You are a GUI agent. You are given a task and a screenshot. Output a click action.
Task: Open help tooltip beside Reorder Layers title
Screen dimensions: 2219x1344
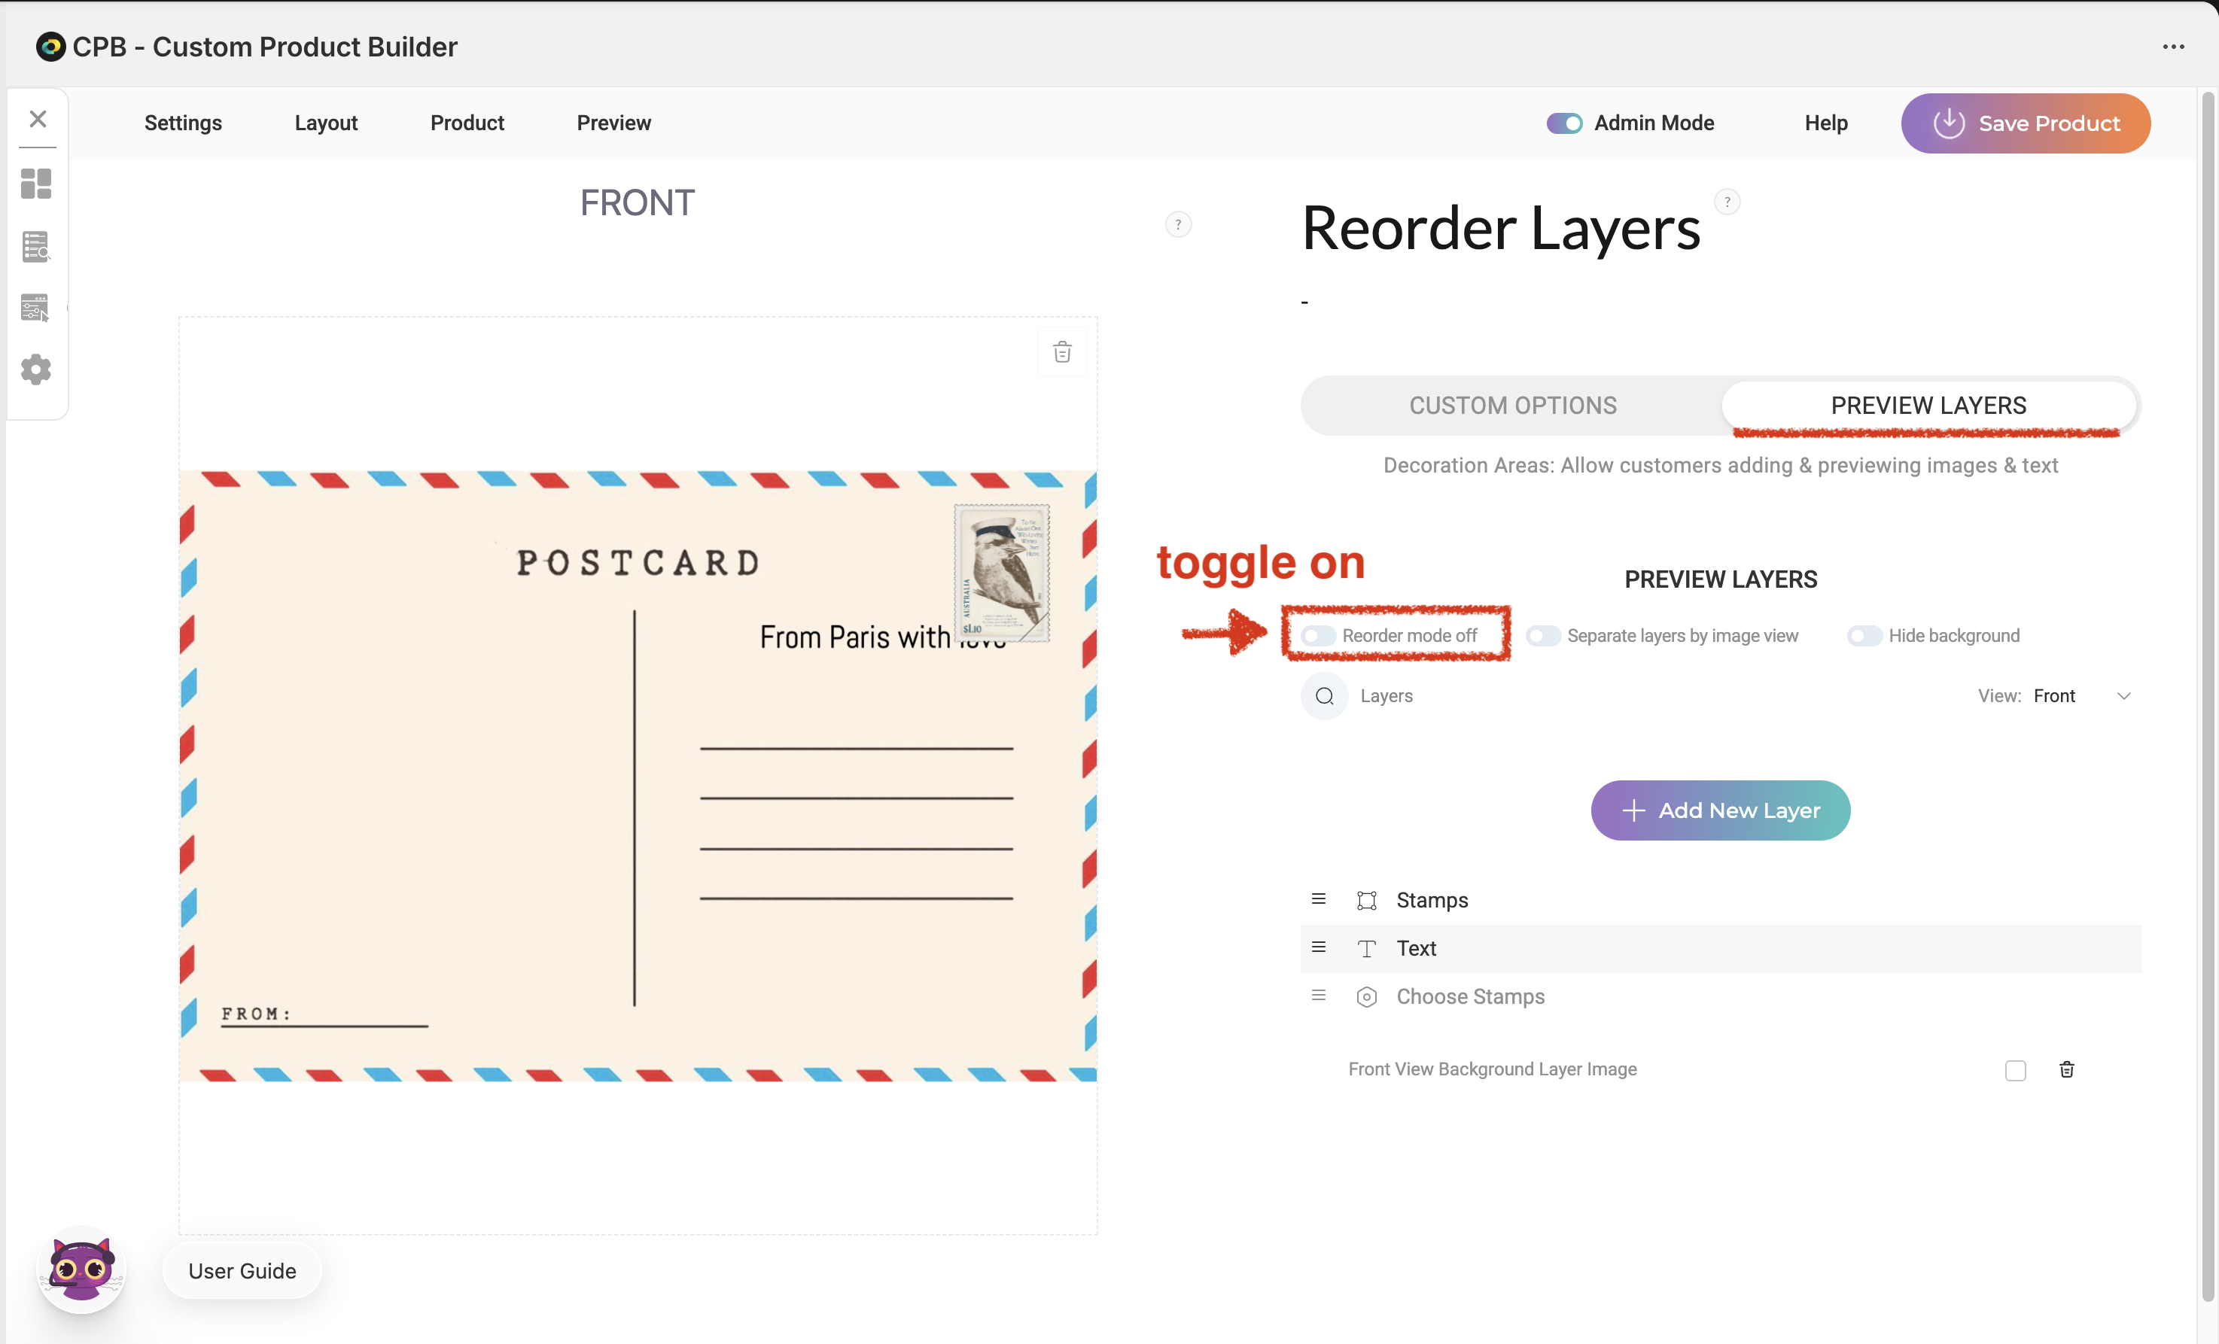(1727, 202)
